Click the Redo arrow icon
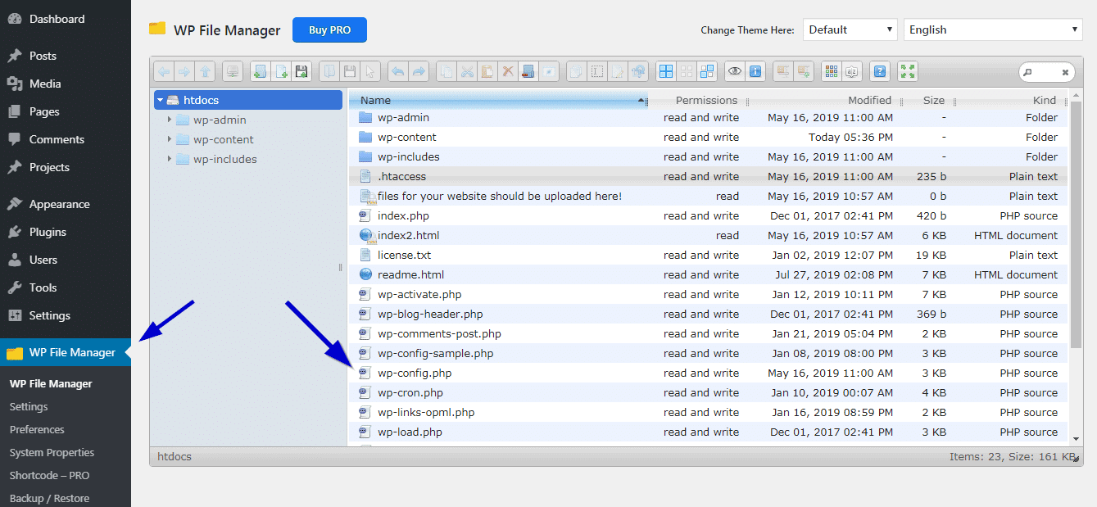Screen dimensions: 1097x507 click(x=419, y=71)
